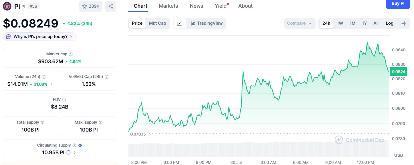Click the 10.95B PI circulating value

53,153
